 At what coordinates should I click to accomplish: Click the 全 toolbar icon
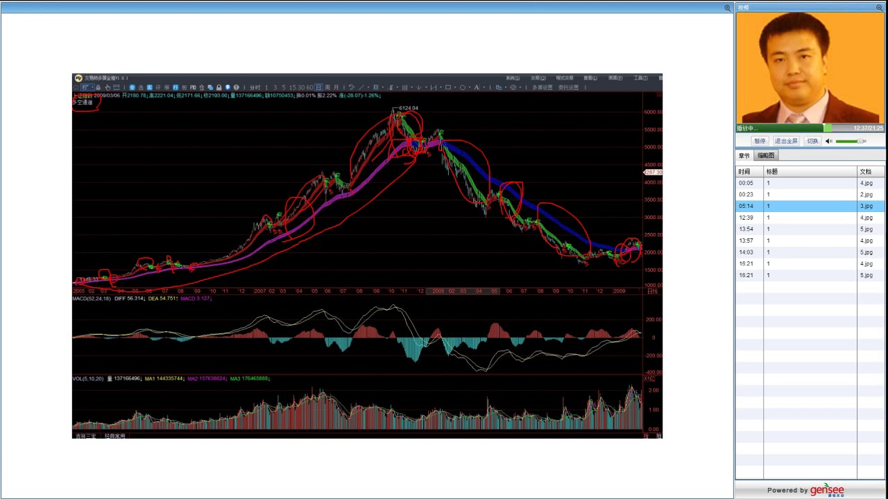(133, 87)
